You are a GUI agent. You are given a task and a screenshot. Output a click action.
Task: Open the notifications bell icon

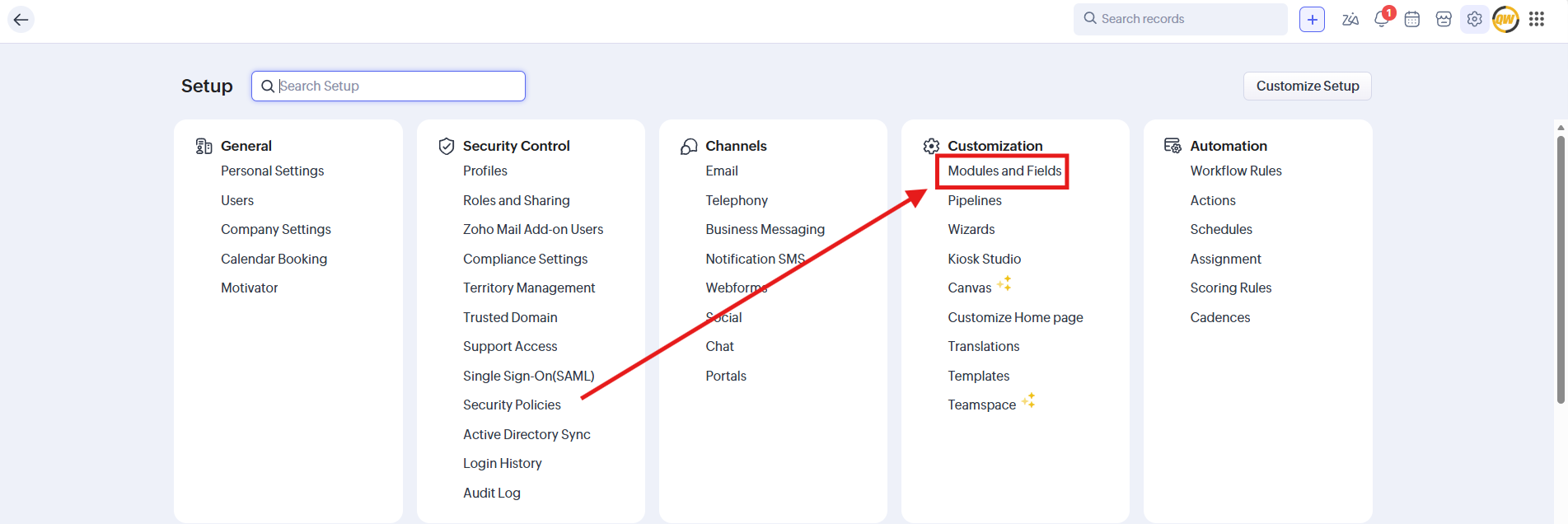pos(1383,18)
